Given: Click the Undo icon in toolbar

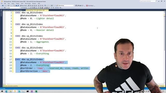Looking at the screenshot, I should point(45,6).
